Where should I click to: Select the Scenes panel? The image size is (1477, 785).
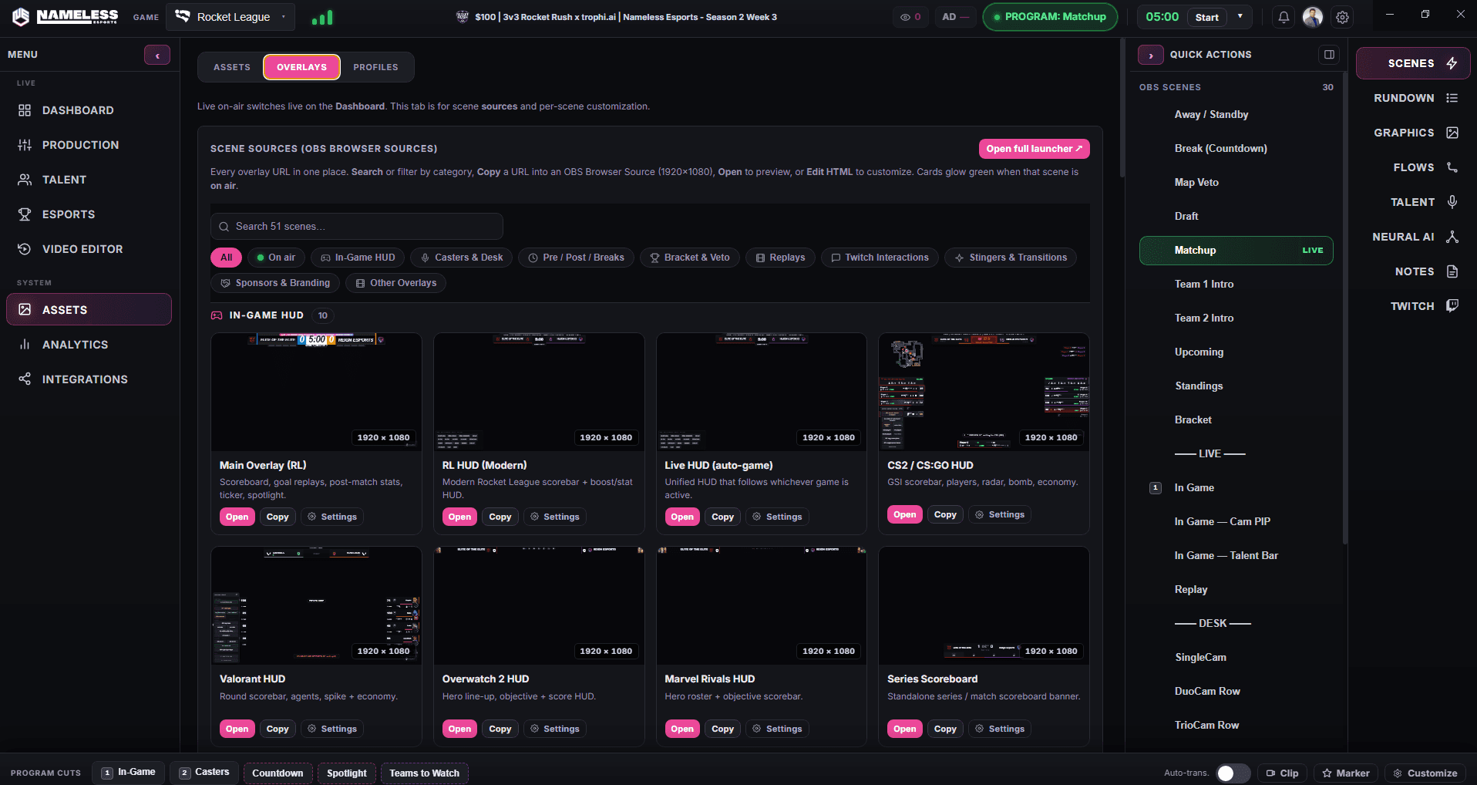pyautogui.click(x=1414, y=63)
